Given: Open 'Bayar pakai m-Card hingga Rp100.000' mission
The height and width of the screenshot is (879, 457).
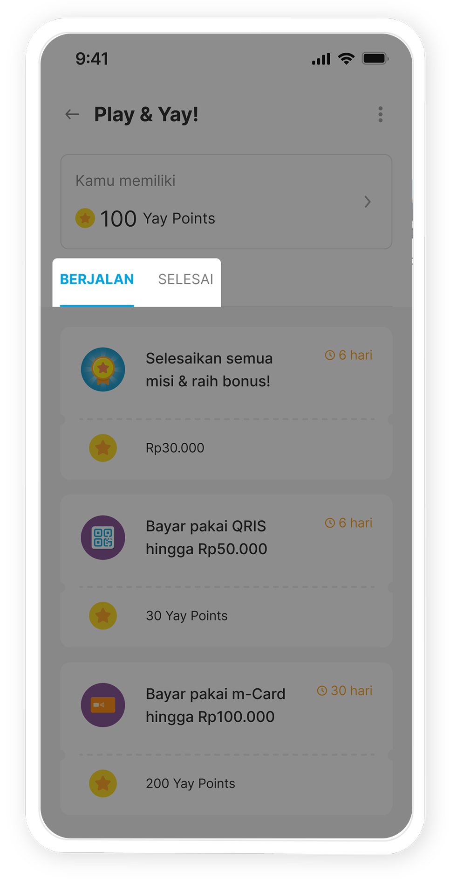Looking at the screenshot, I should [215, 705].
